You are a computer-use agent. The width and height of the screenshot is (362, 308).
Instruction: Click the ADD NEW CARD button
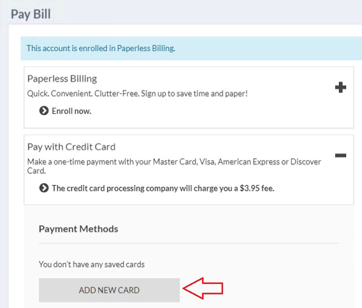coord(109,290)
